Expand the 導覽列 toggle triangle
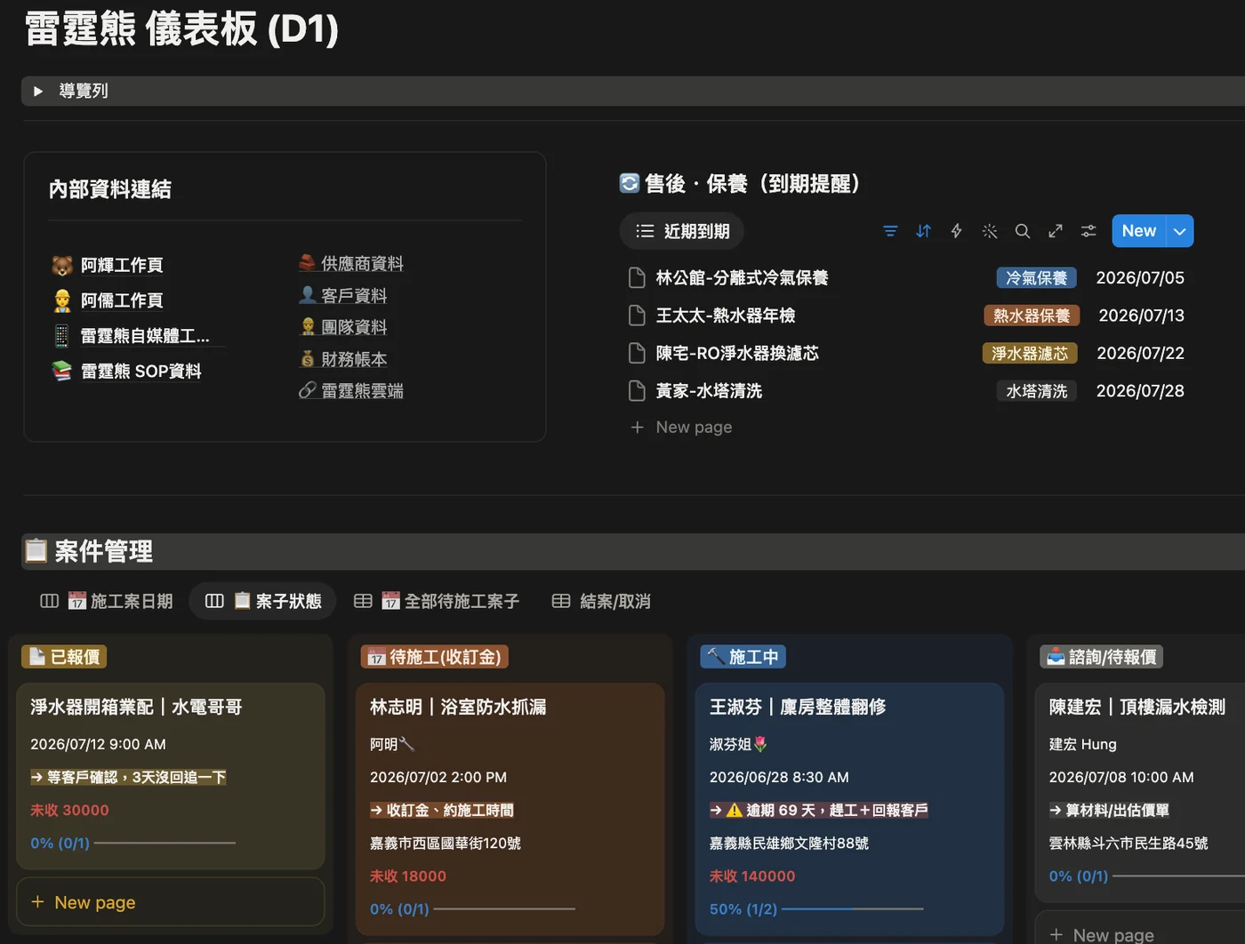The height and width of the screenshot is (944, 1245). [38, 91]
